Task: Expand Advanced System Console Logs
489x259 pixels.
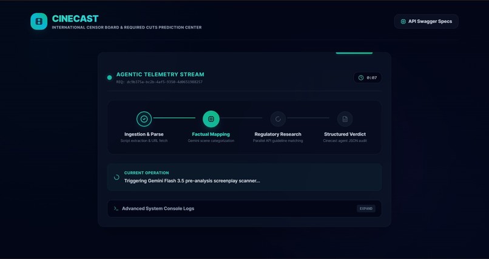Action: [x=366, y=209]
